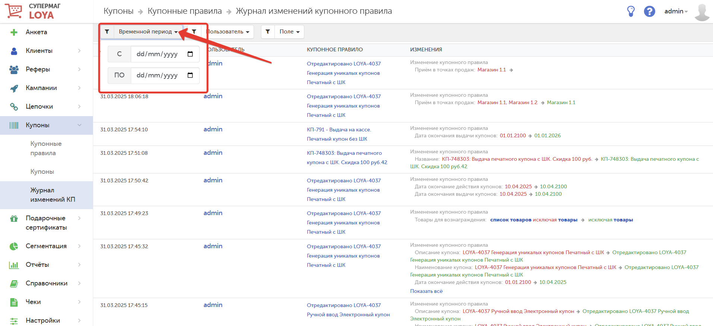Viewport: 713px width, 326px height.
Task: Open Купонные правила in the sidebar
Action: pos(46,148)
